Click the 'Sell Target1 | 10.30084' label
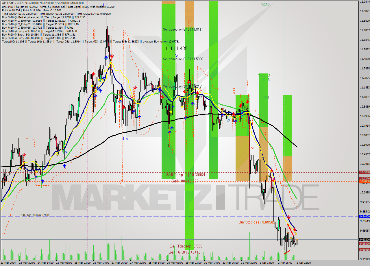 pos(186,175)
